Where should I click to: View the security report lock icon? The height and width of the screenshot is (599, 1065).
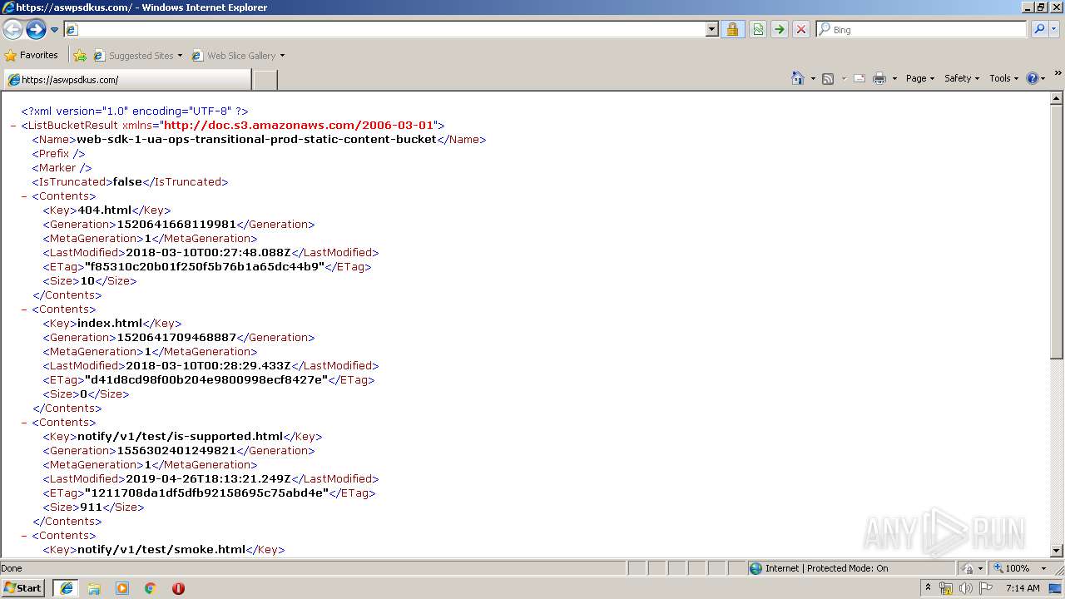coord(732,29)
